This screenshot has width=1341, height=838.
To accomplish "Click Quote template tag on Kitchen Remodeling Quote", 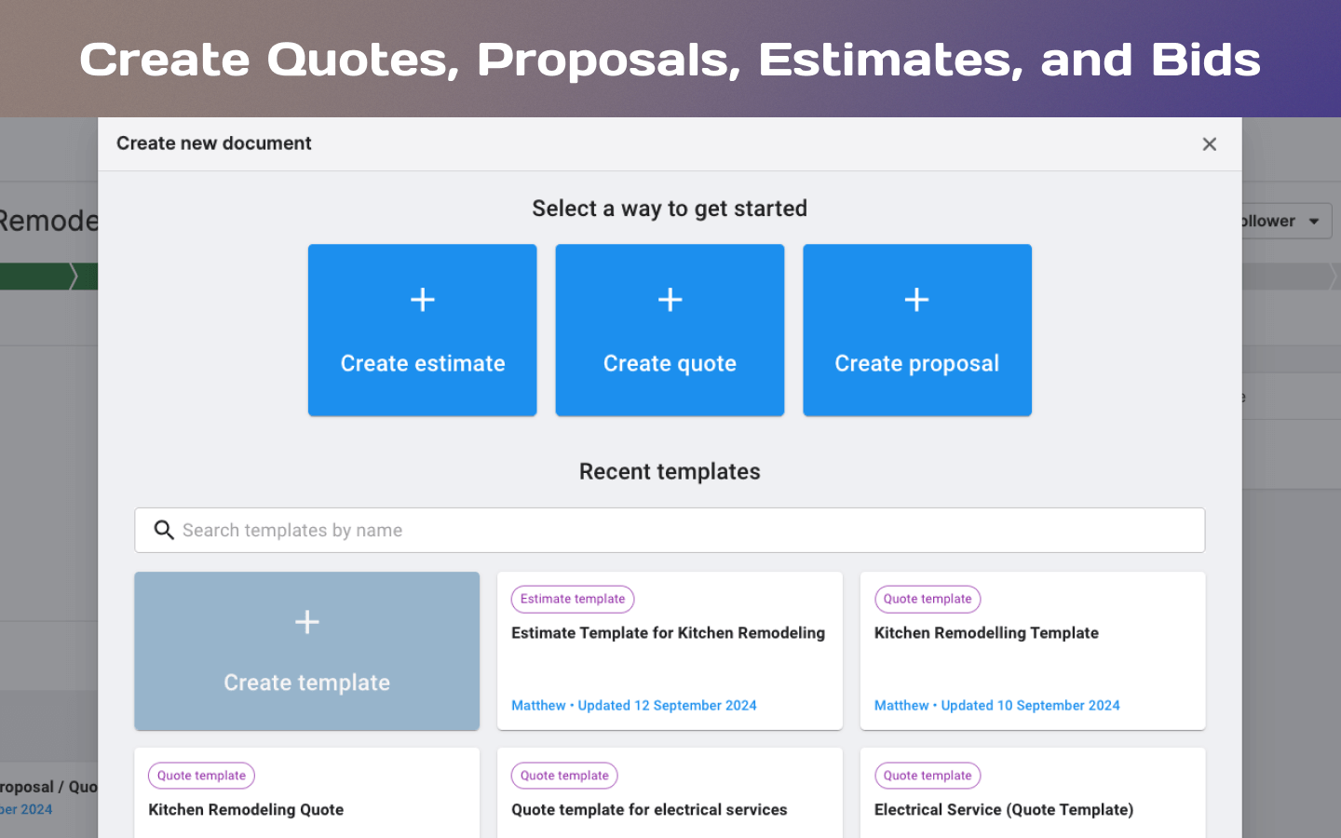I will pos(201,776).
